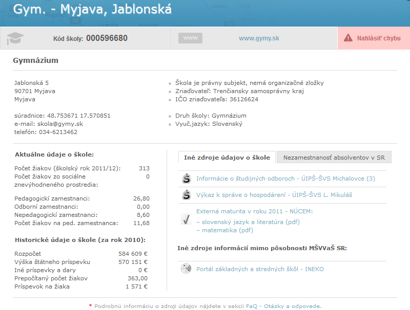Click the Pedagogickí zamestnanci value 26,80
This screenshot has width=410, height=310.
click(x=141, y=198)
